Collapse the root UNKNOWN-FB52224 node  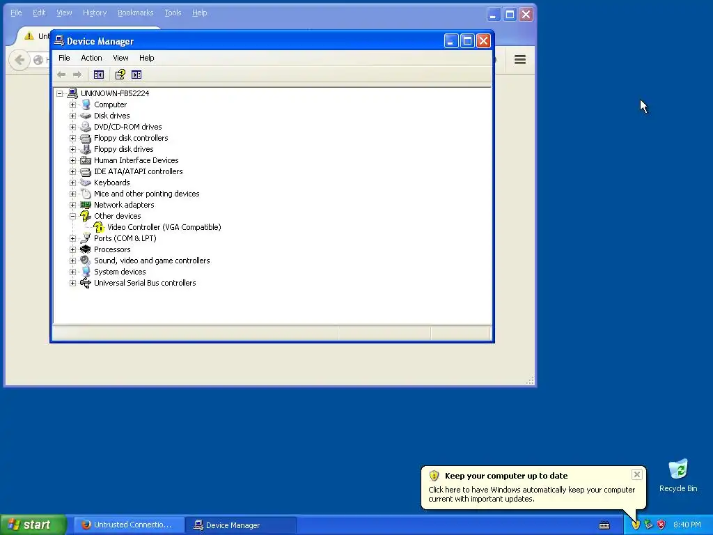60,93
